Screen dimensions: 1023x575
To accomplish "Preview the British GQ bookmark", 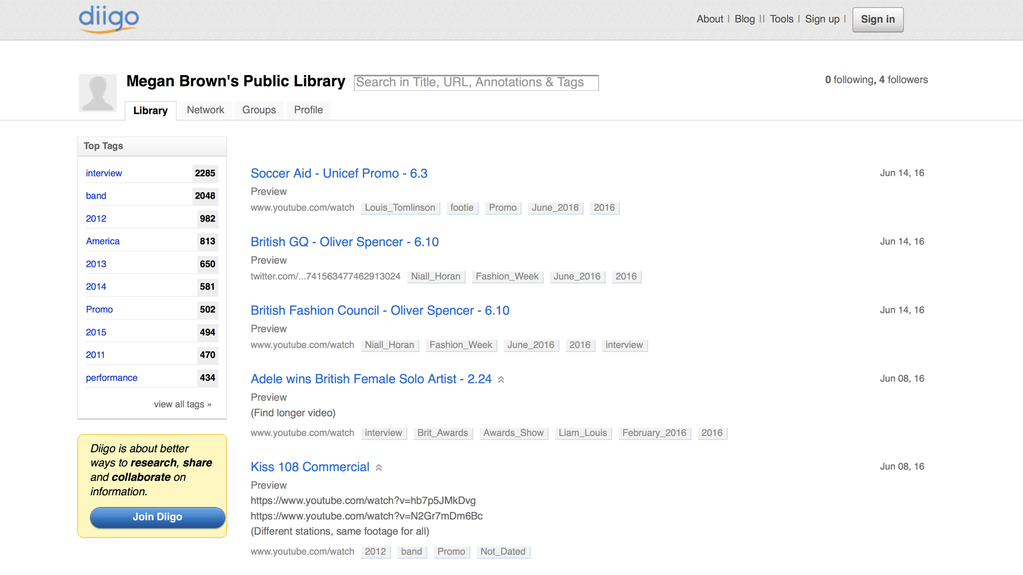I will [269, 260].
